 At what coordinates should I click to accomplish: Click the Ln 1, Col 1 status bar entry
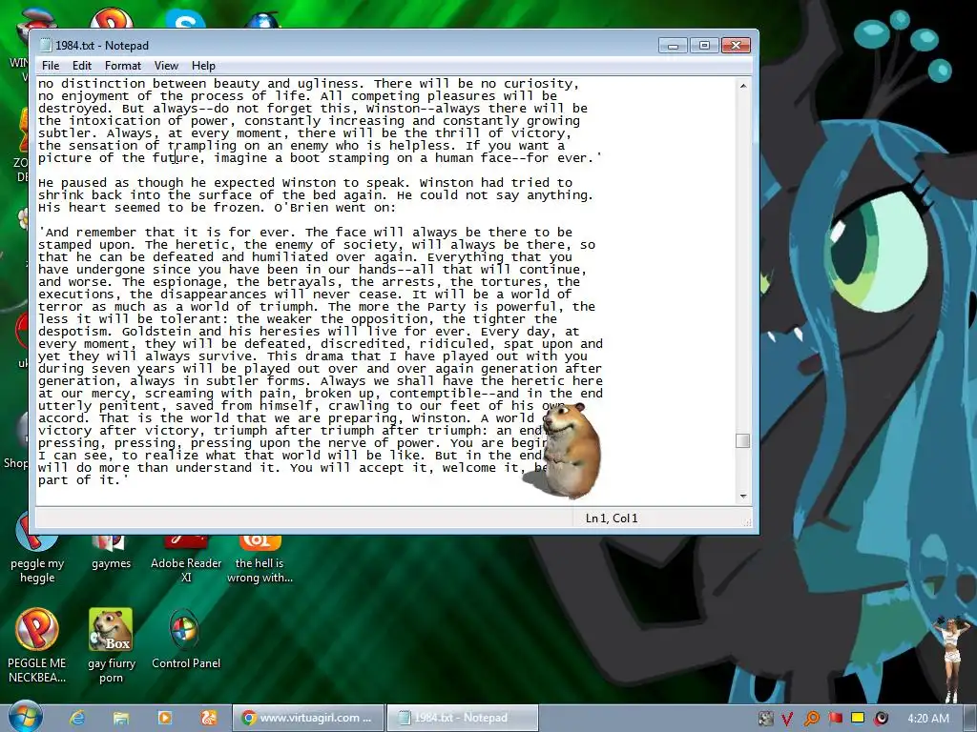click(x=612, y=518)
